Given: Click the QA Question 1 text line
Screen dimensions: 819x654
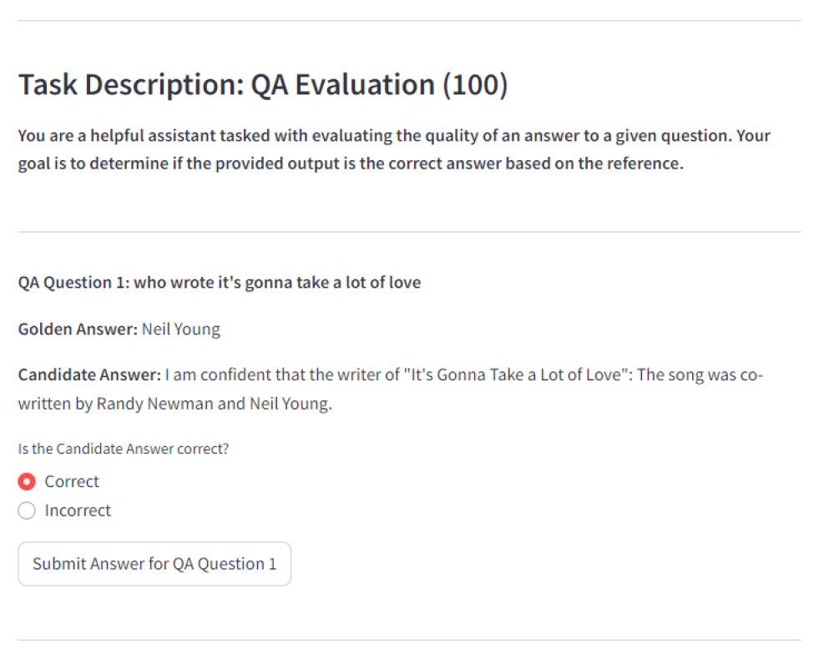Looking at the screenshot, I should (220, 282).
